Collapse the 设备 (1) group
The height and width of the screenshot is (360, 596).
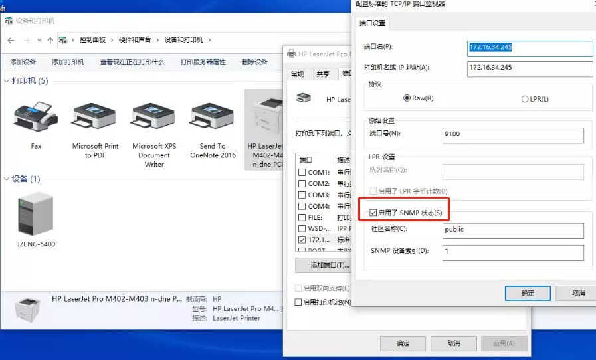(x=7, y=179)
